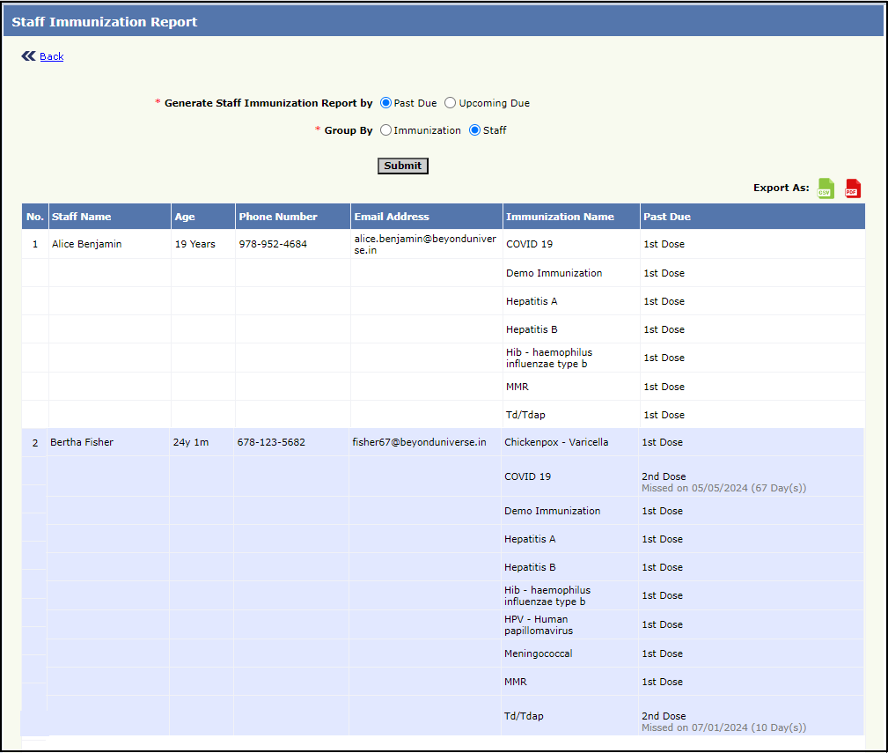Image resolution: width=888 pixels, height=753 pixels.
Task: Choose Group By Staff option
Action: click(475, 130)
